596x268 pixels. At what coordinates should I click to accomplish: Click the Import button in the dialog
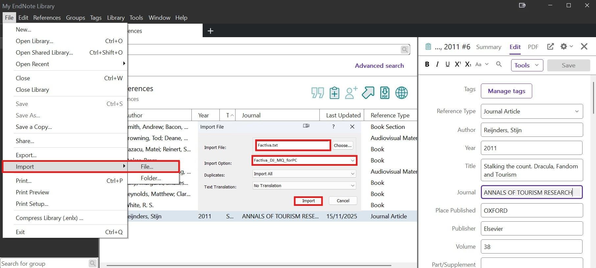click(308, 201)
